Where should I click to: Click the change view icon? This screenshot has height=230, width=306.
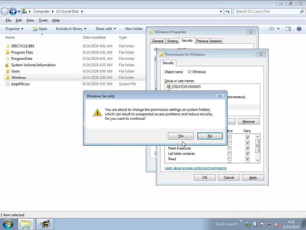point(272,29)
